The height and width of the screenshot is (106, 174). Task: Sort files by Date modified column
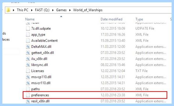111,19
